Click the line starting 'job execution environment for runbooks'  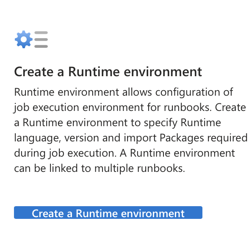(130, 108)
